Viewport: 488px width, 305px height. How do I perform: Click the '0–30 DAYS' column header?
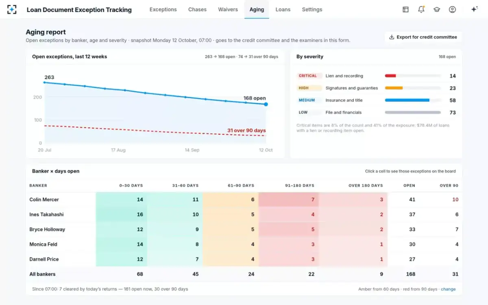tap(131, 185)
